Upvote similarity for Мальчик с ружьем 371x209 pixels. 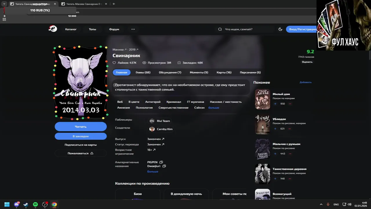275,154
